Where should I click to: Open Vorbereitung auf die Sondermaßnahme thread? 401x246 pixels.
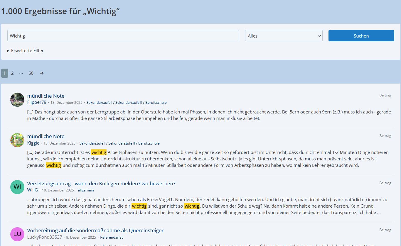click(x=95, y=230)
